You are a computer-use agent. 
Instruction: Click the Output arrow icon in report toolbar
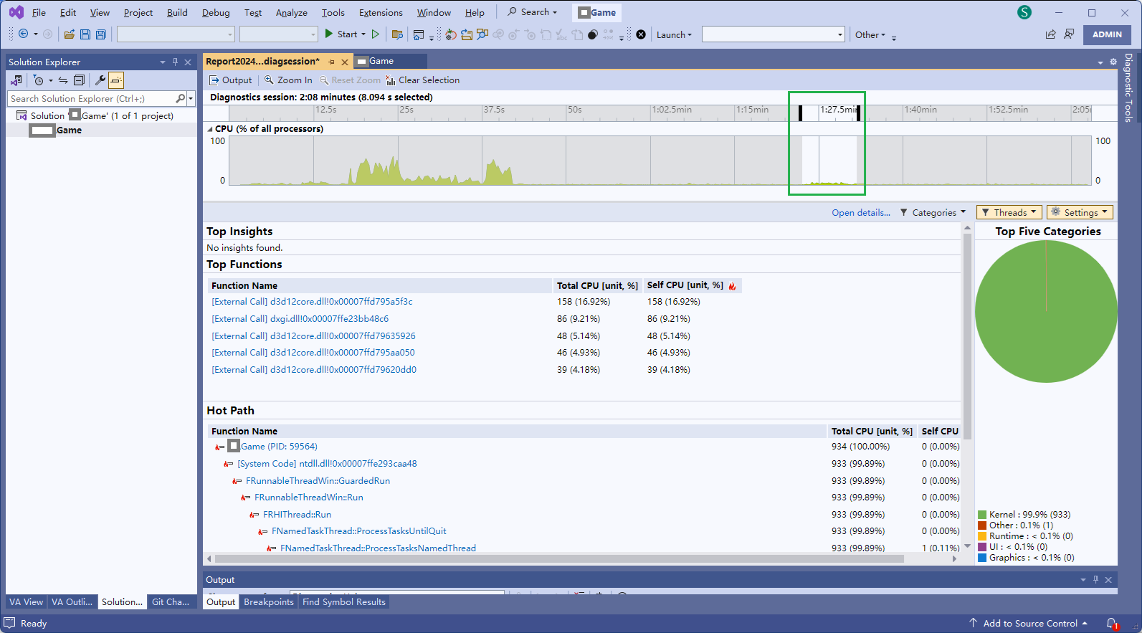point(214,80)
